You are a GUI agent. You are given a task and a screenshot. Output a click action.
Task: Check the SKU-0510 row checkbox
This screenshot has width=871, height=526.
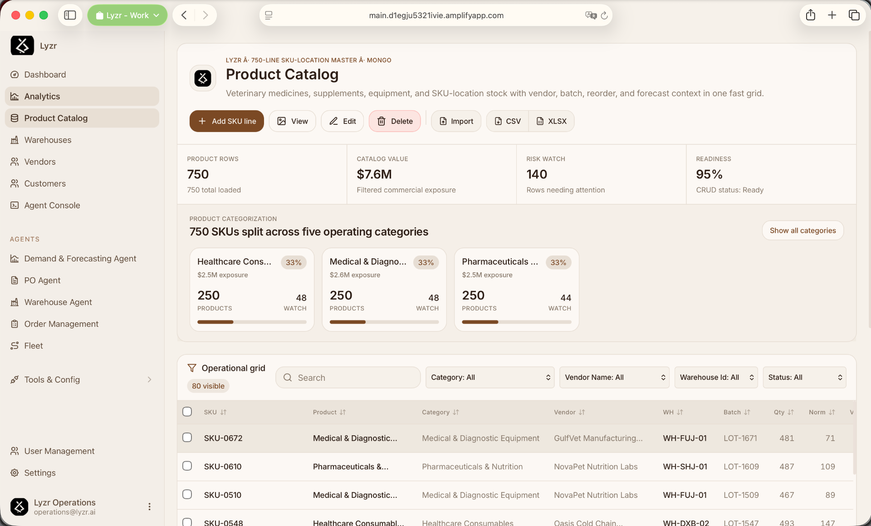click(x=187, y=494)
